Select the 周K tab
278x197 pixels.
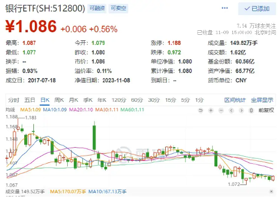(x=59, y=100)
